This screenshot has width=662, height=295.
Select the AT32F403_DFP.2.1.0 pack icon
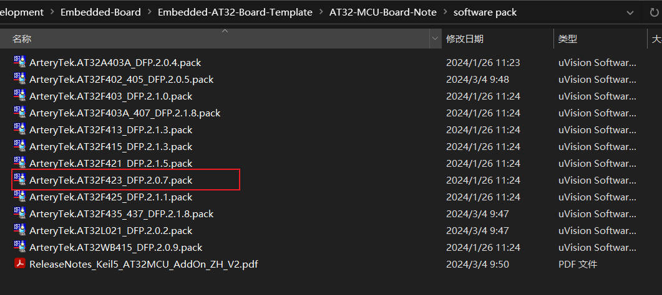[20, 96]
